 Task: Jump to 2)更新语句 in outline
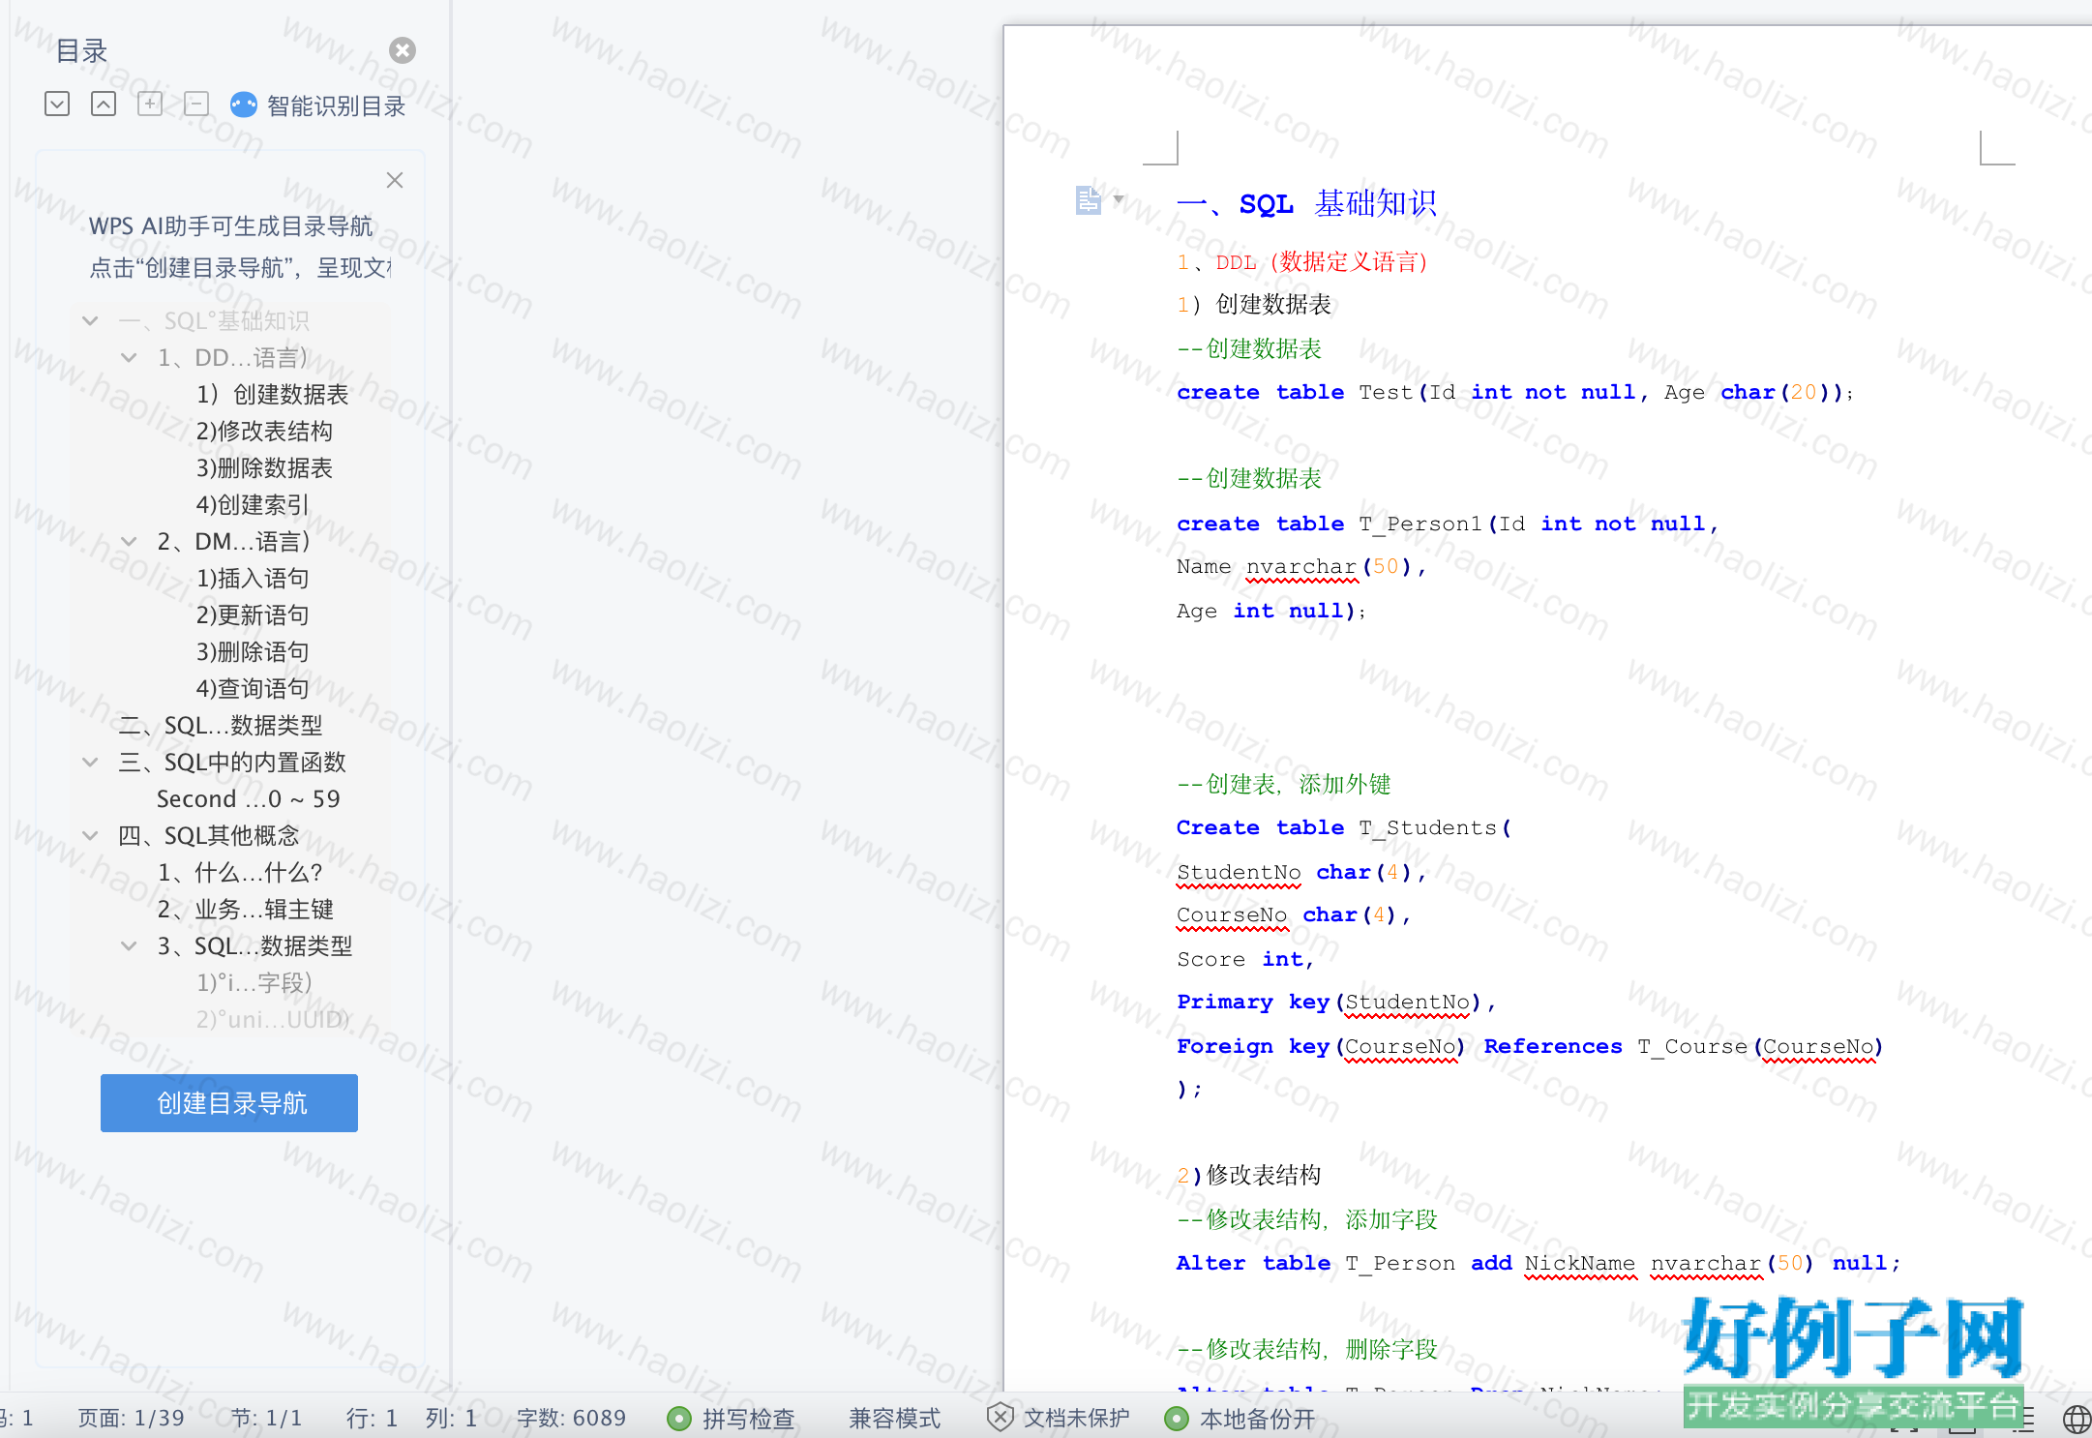[253, 614]
